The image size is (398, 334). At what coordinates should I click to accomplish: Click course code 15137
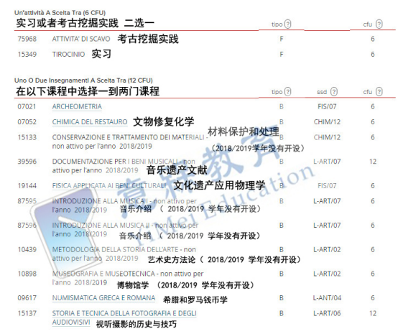click(x=27, y=313)
